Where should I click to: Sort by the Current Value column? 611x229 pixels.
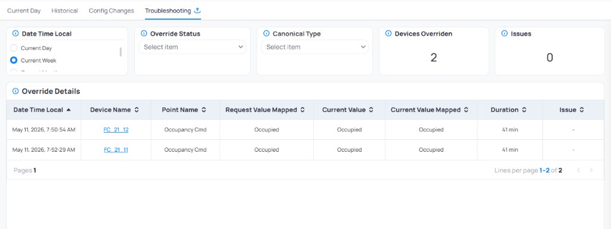point(371,110)
